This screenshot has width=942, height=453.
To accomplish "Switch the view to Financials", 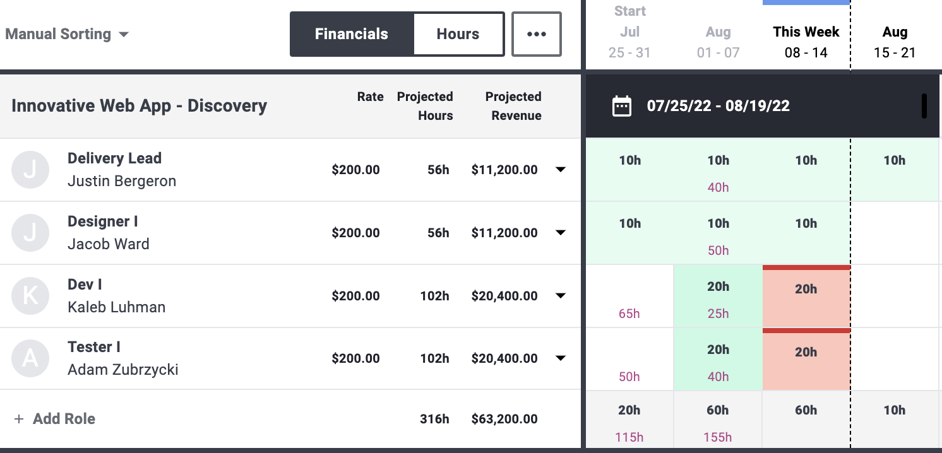I will click(x=352, y=34).
